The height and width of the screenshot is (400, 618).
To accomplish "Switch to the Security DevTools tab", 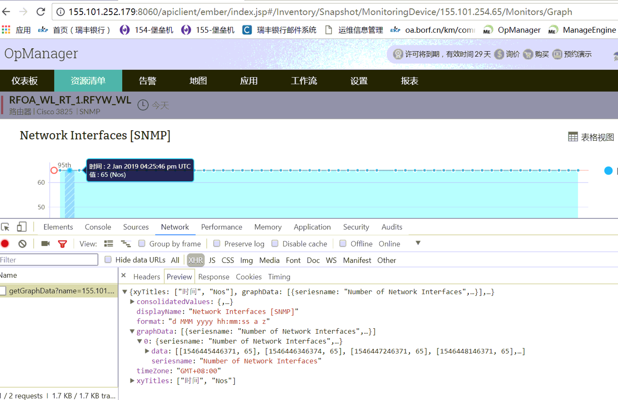I will coord(356,227).
